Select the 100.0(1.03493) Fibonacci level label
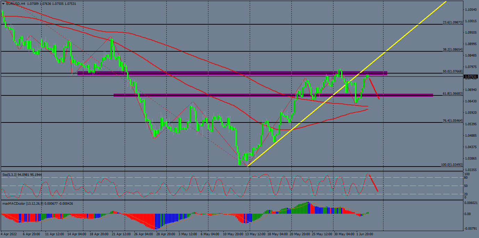Screen dimensions: 479x238 452,164
